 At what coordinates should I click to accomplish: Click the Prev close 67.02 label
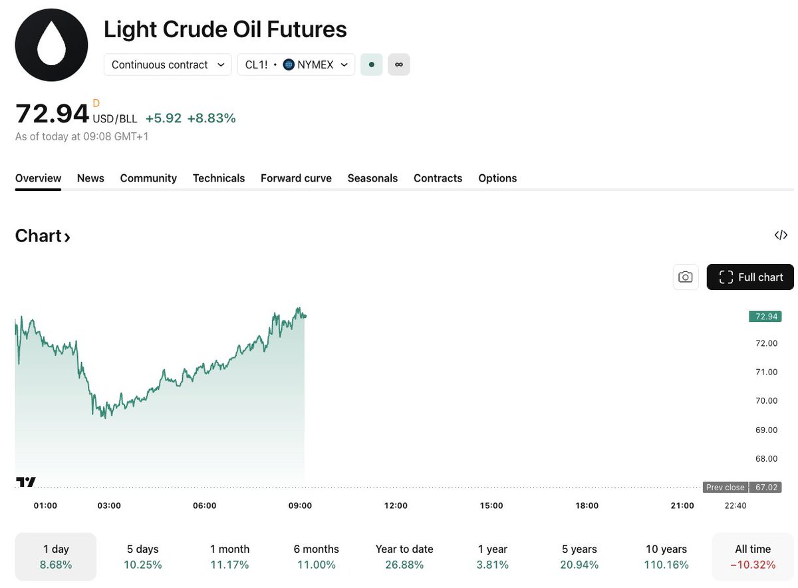(741, 488)
